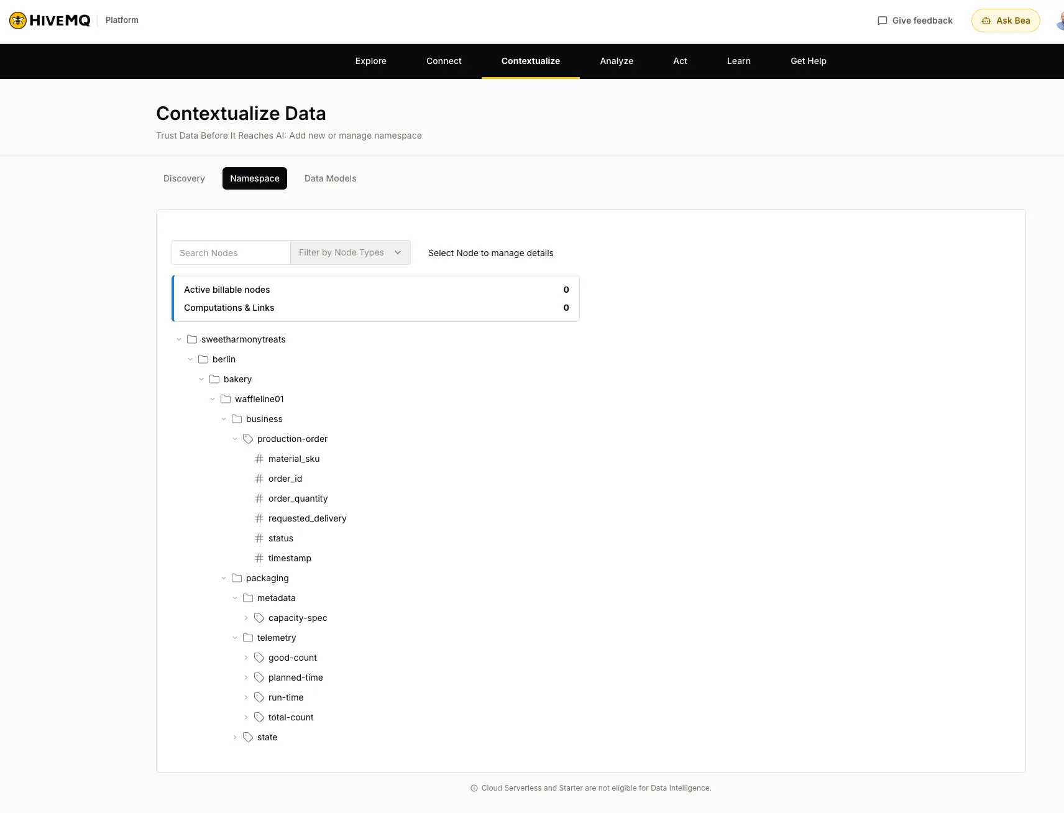Expand the total-count chevron
This screenshot has height=813, width=1064.
246,717
